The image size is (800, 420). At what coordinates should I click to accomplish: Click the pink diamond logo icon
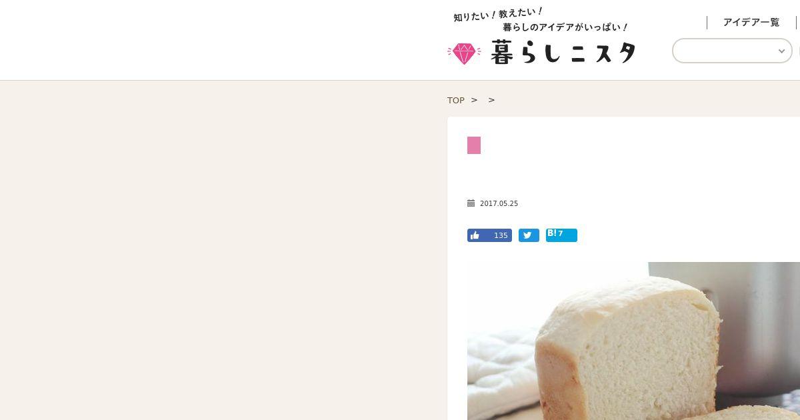point(463,53)
